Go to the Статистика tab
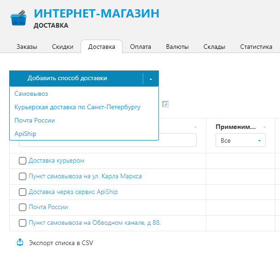280x263 pixels. (x=256, y=47)
